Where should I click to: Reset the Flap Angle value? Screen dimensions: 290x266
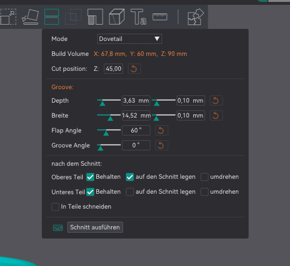[162, 130]
